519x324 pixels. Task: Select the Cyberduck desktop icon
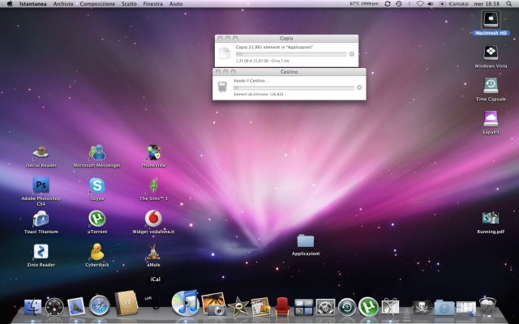point(97,252)
